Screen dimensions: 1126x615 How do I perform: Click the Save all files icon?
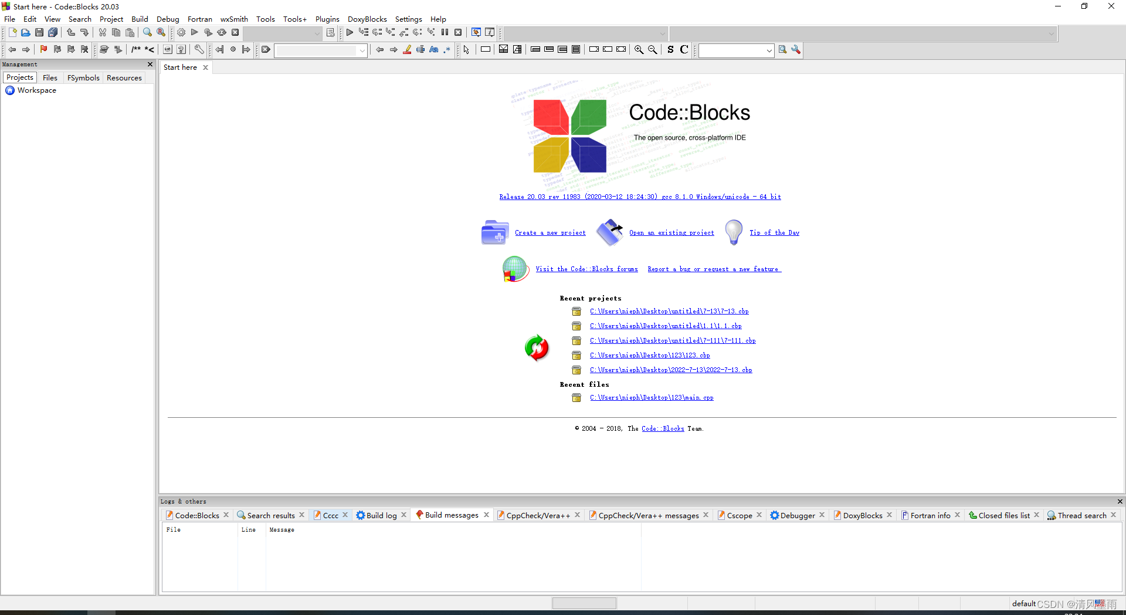53,33
